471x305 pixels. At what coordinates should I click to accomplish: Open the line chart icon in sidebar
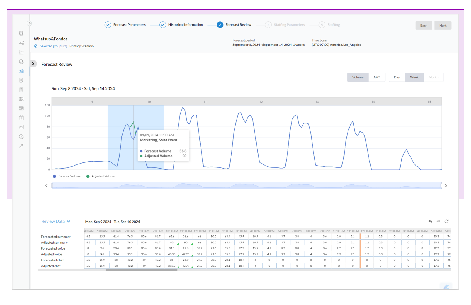[x=21, y=52]
